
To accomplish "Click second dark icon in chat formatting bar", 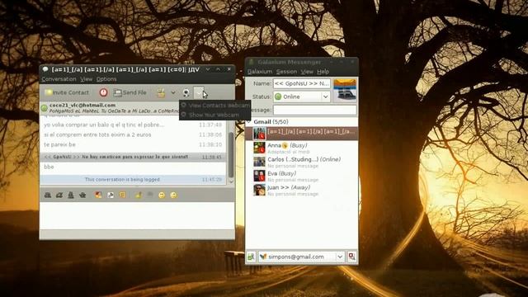I will pos(59,195).
